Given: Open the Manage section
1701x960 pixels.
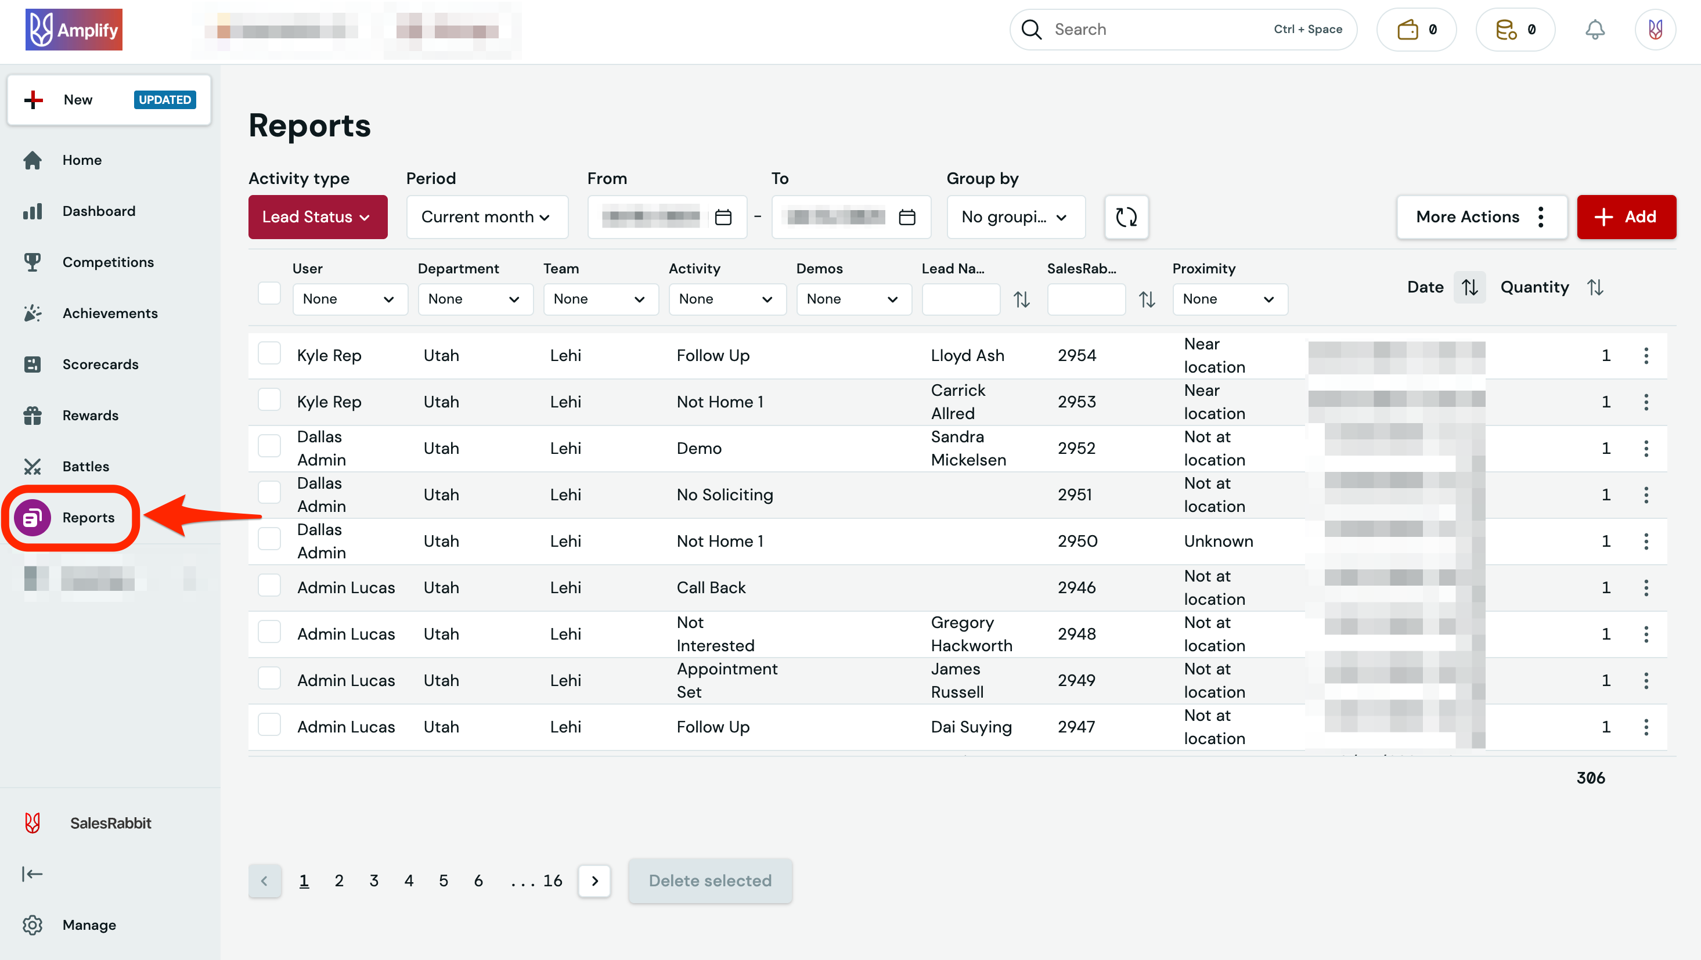Looking at the screenshot, I should (x=33, y=925).
